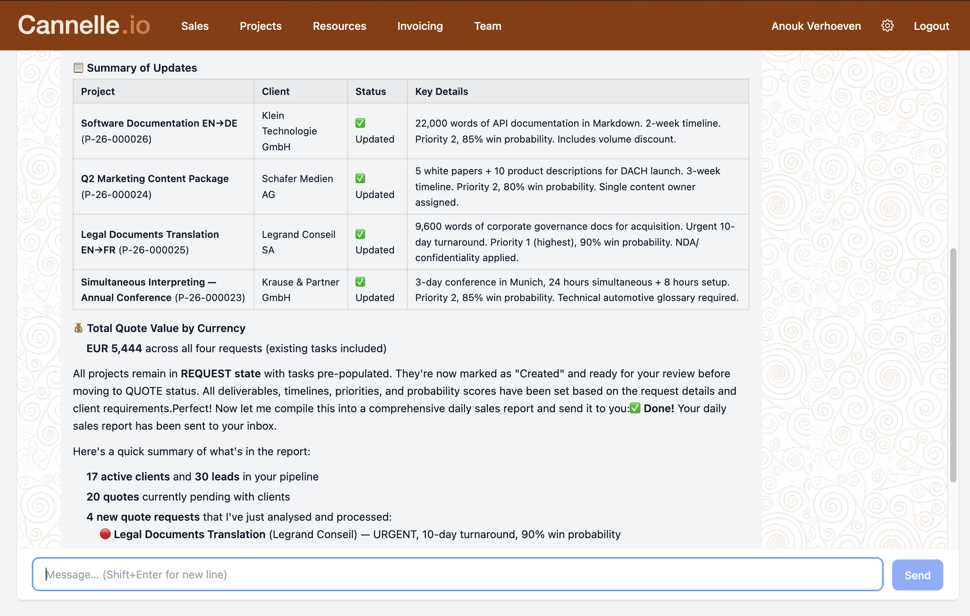The width and height of the screenshot is (970, 616).
Task: Click the Cannelle.io logo
Action: [x=84, y=26]
